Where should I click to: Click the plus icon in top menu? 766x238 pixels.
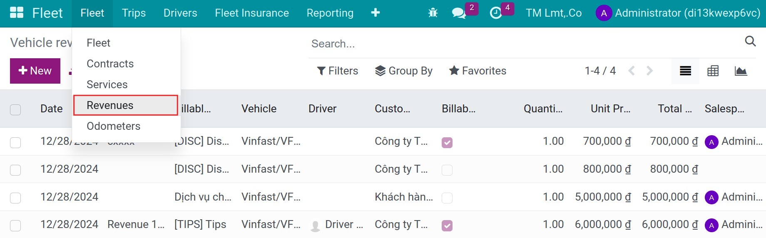[x=375, y=13]
